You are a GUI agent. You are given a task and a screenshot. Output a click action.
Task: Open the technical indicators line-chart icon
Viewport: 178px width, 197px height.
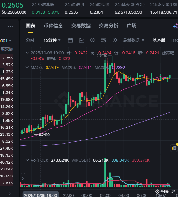click(81, 40)
